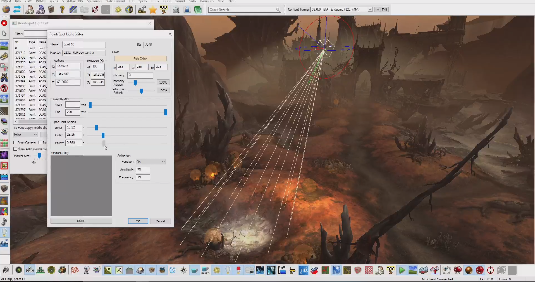The image size is (535, 282).
Task: Open the Spawning menu
Action: tap(94, 1)
